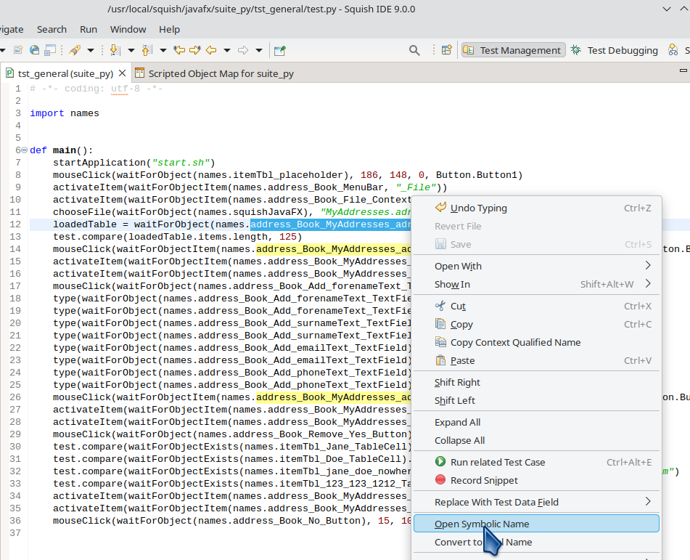Click the Search magnifier icon in toolbar
The width and height of the screenshot is (690, 560).
pyautogui.click(x=414, y=50)
